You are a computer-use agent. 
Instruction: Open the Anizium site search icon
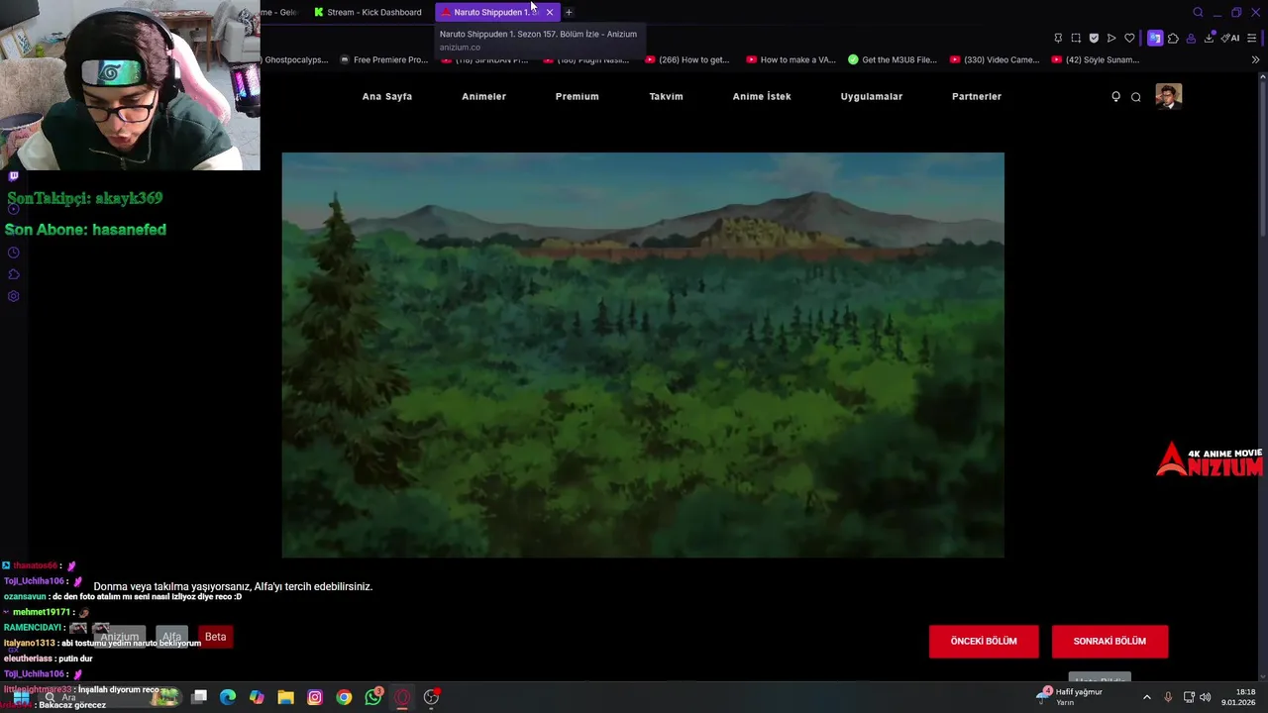point(1136,97)
